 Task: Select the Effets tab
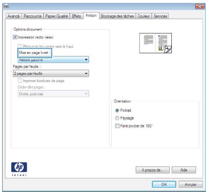pos(76,16)
